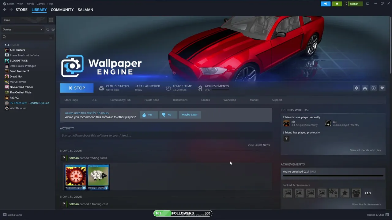Open the Games category dropdown
The image size is (392, 220).
(x=23, y=29)
